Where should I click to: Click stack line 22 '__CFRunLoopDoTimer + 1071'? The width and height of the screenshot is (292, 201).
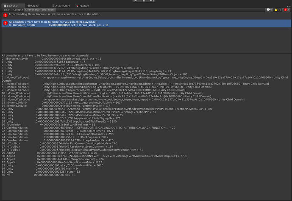coord(57,131)
